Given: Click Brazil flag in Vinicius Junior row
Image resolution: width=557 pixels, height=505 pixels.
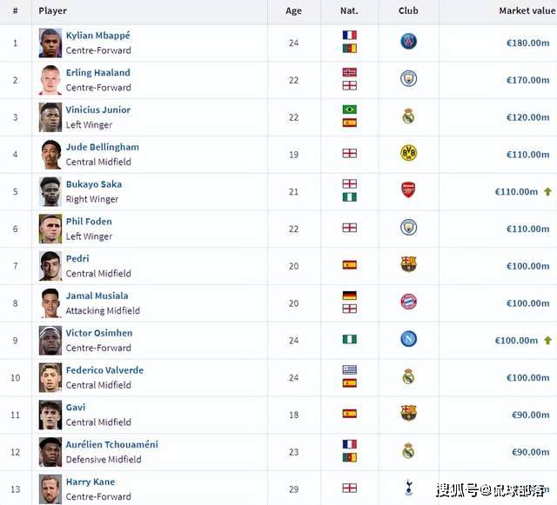Looking at the screenshot, I should [350, 110].
